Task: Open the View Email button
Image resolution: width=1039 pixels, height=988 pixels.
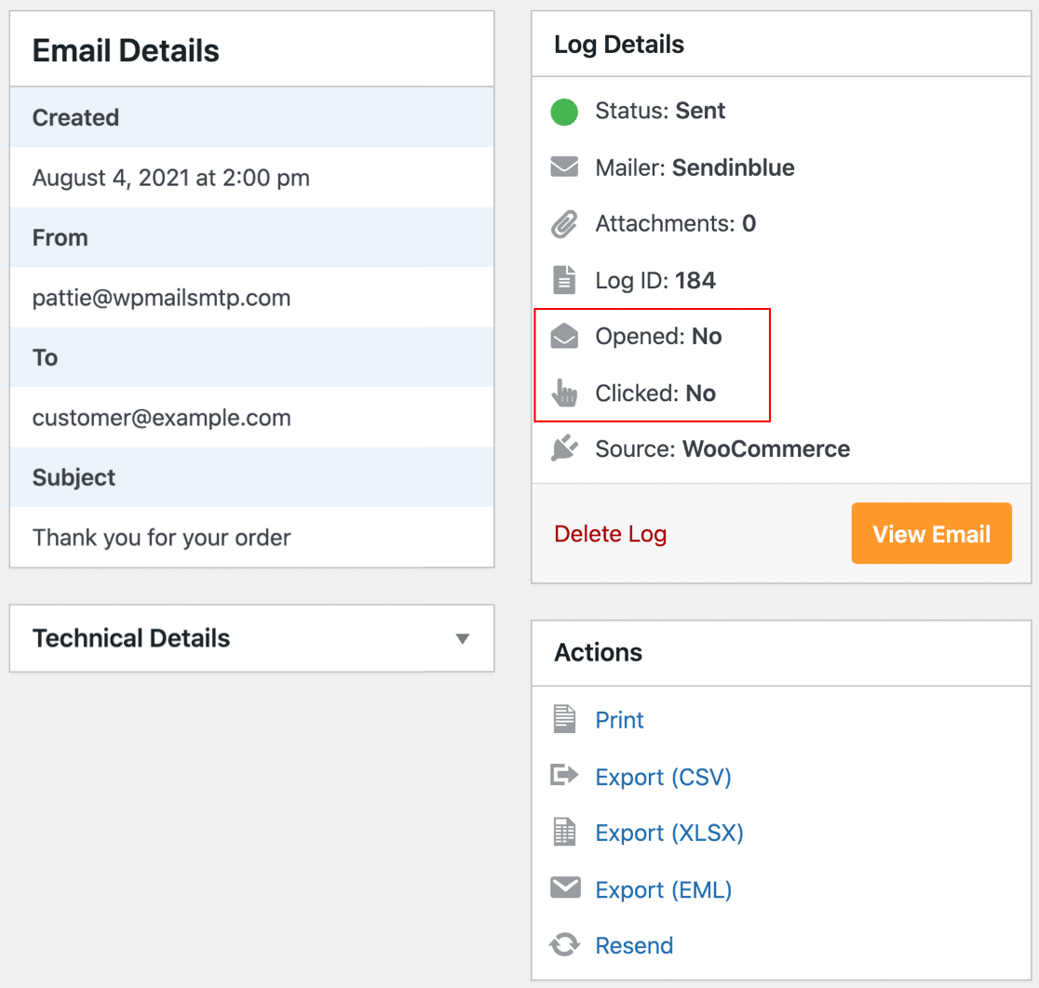Action: (x=931, y=533)
